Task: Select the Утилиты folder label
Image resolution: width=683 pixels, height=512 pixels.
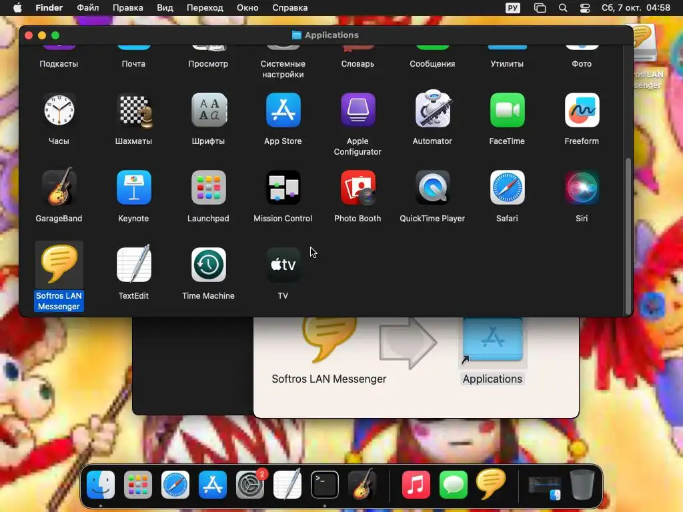Action: tap(507, 63)
